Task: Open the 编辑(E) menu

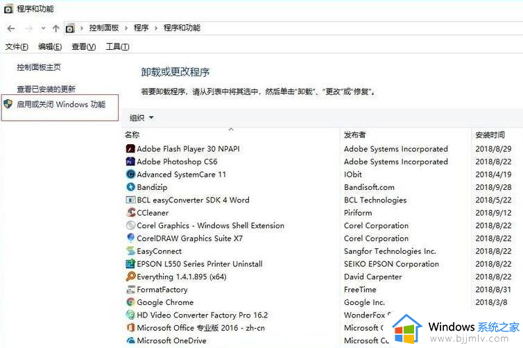Action: coord(50,46)
